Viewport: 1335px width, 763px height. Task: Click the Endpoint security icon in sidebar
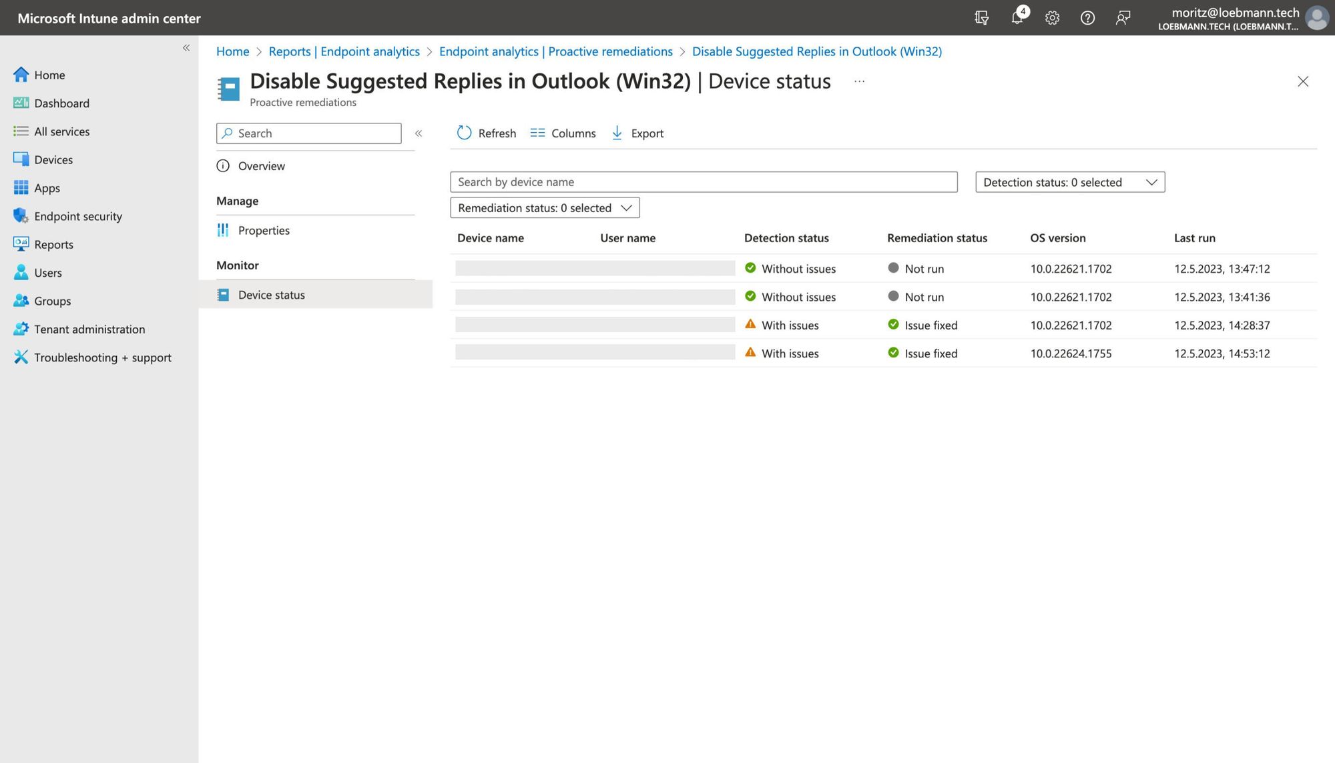coord(20,216)
